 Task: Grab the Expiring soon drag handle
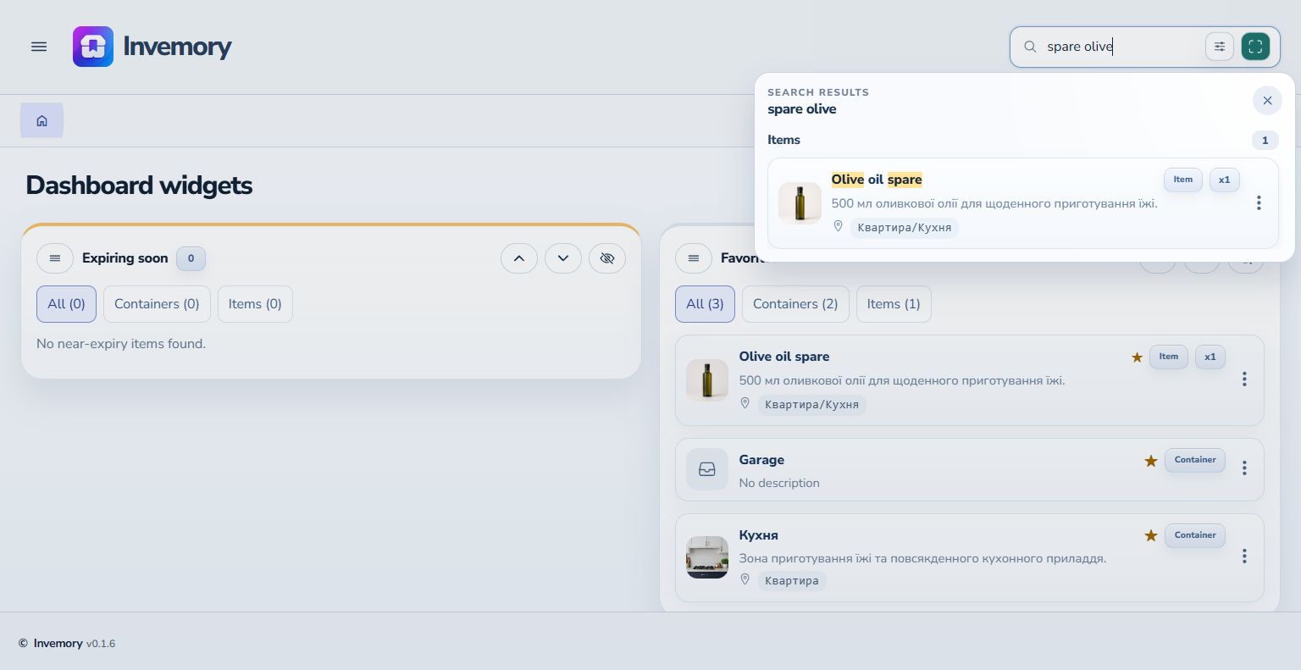pyautogui.click(x=55, y=258)
